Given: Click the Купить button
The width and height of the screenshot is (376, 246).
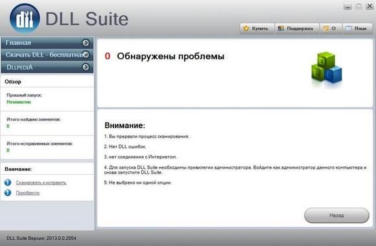Looking at the screenshot, I should tap(257, 28).
